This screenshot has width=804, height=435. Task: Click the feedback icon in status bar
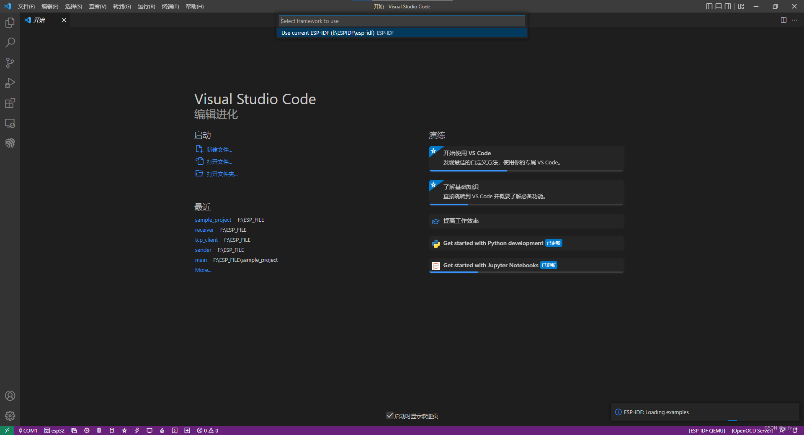click(782, 430)
